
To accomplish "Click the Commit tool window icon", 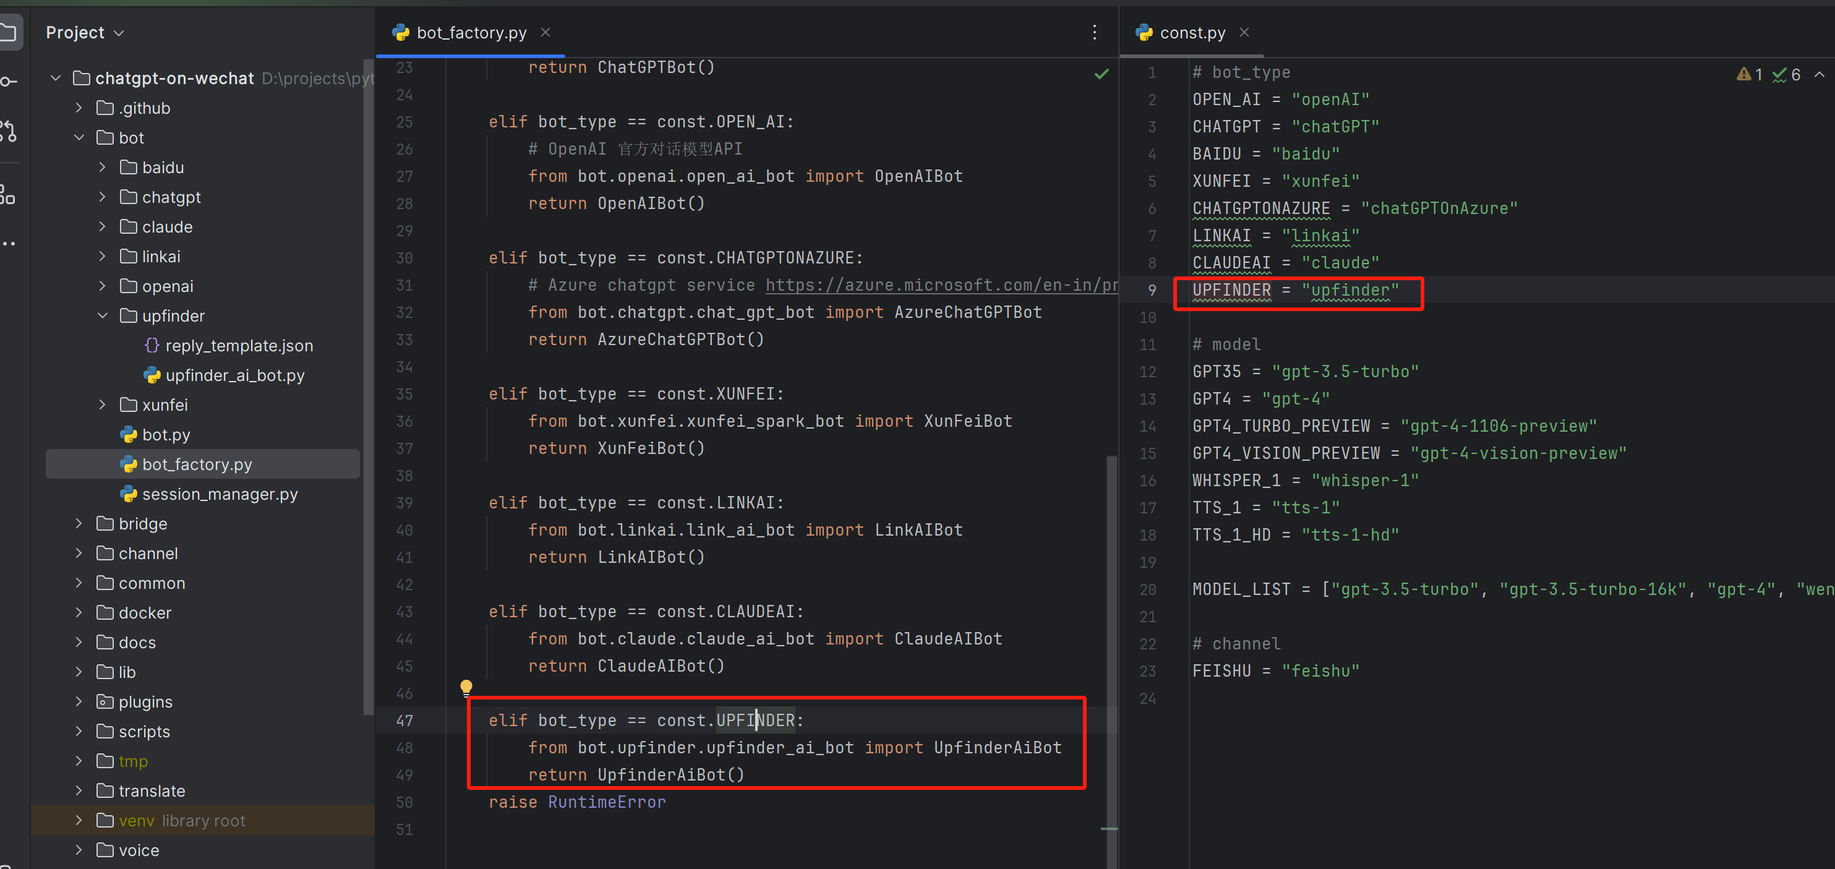I will click(9, 82).
